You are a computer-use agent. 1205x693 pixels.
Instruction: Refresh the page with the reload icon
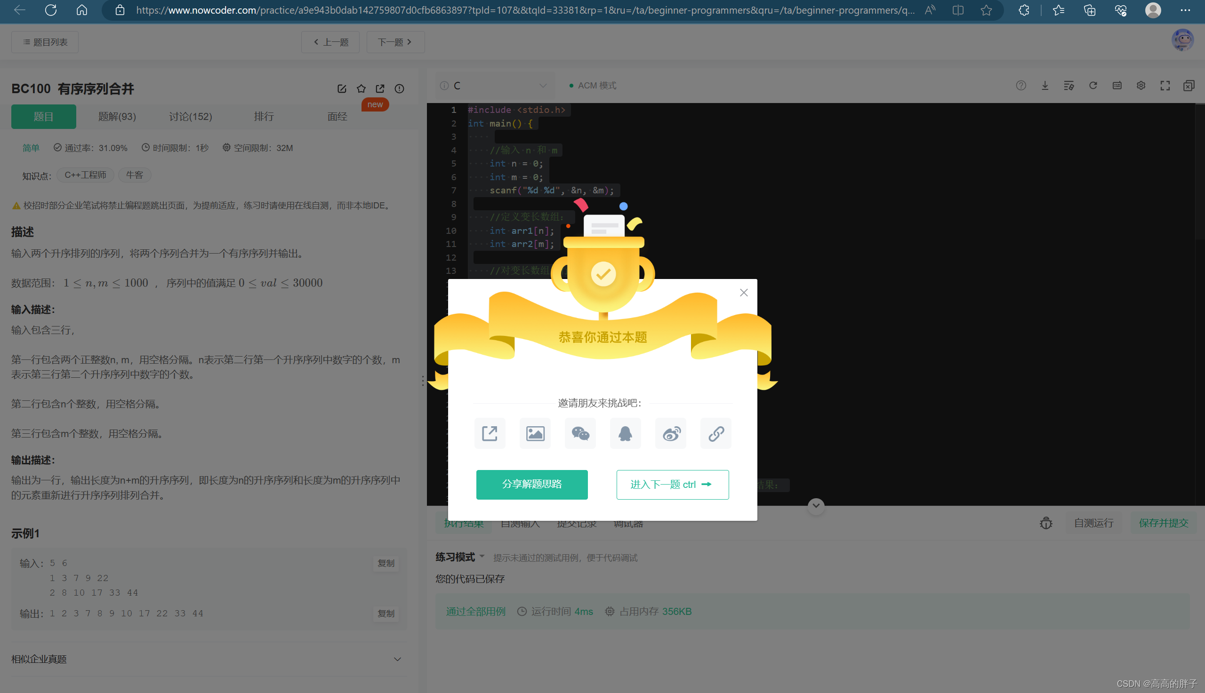point(50,10)
